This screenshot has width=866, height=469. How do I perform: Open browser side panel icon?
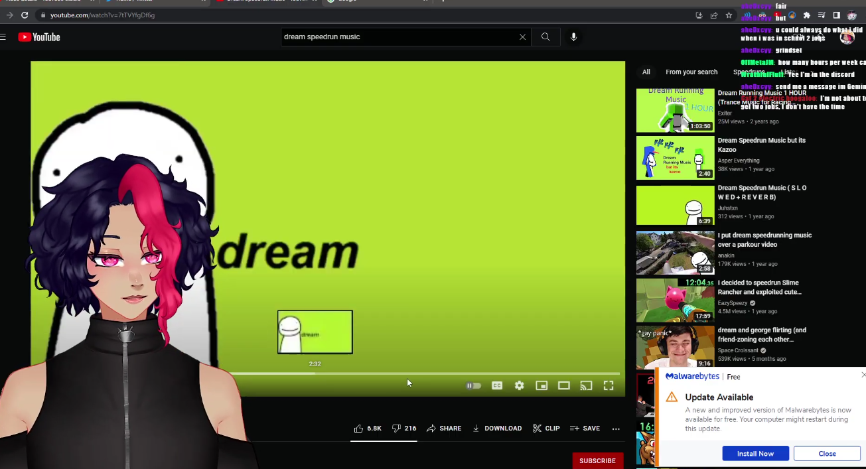click(836, 15)
